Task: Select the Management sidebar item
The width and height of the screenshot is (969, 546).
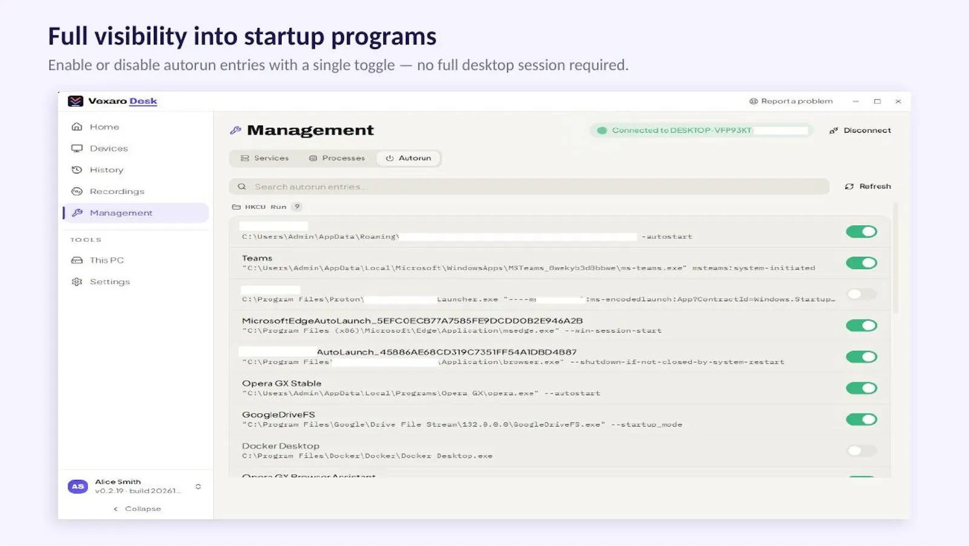Action: (136, 213)
